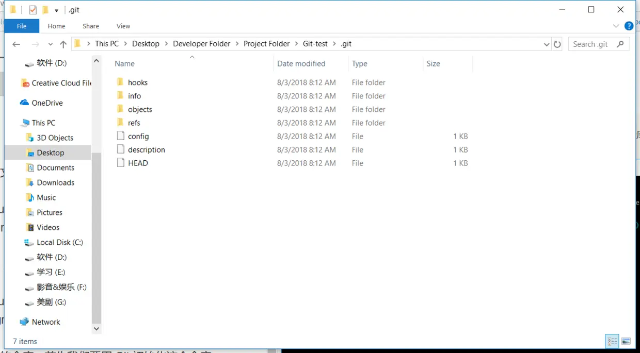The image size is (640, 353).
Task: Switch to the View ribbon tab
Action: (x=123, y=26)
